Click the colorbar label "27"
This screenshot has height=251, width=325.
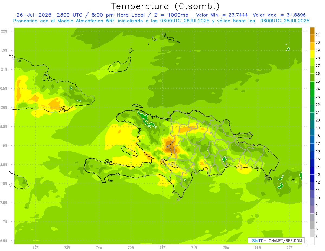coord(318,66)
